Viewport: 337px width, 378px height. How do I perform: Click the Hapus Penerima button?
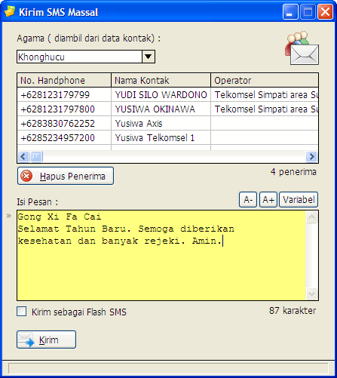point(66,176)
